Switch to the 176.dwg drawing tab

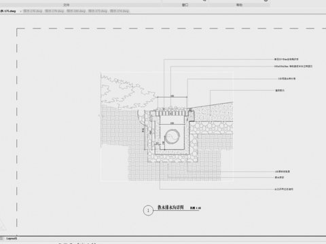pyautogui.click(x=33, y=11)
